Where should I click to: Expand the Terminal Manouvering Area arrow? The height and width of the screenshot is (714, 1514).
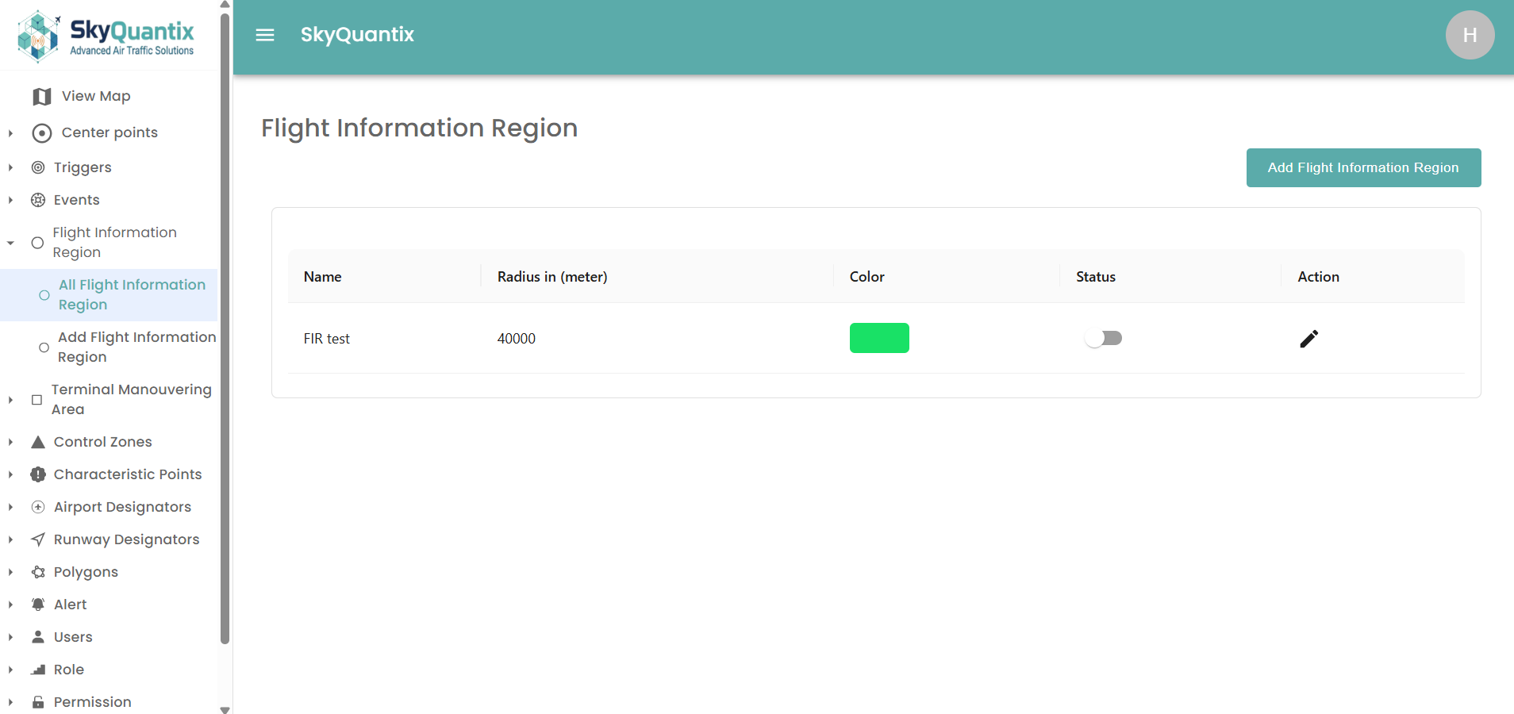point(10,400)
